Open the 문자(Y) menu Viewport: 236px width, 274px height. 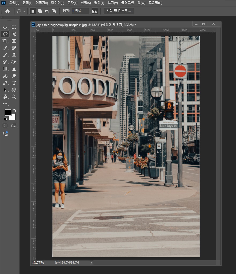[73, 3]
